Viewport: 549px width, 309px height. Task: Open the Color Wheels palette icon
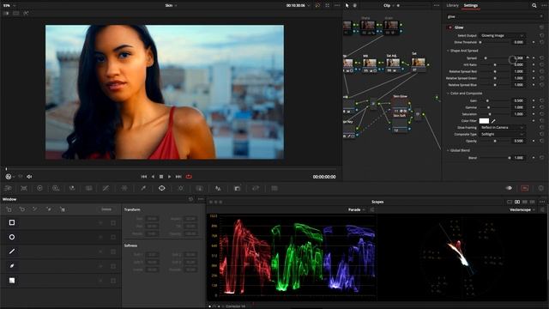39,188
